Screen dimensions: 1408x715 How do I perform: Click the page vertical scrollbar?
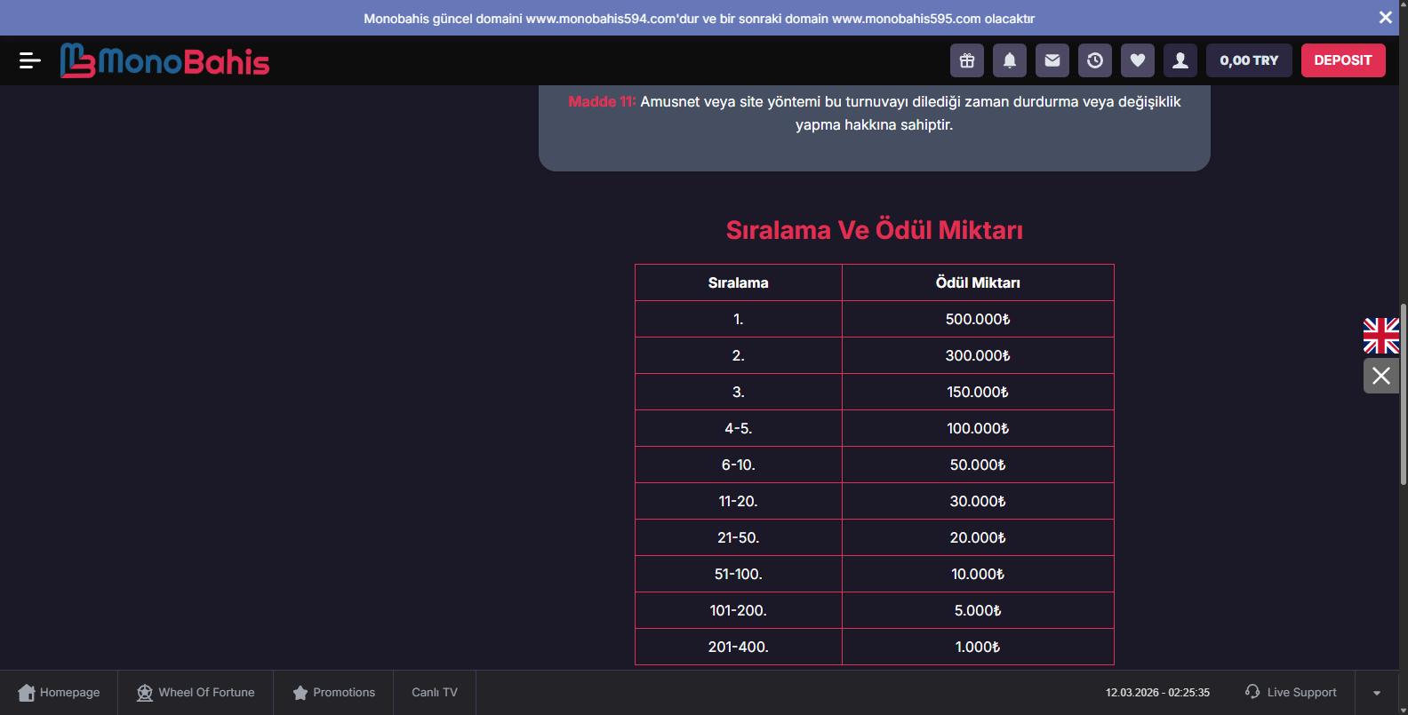1404,395
